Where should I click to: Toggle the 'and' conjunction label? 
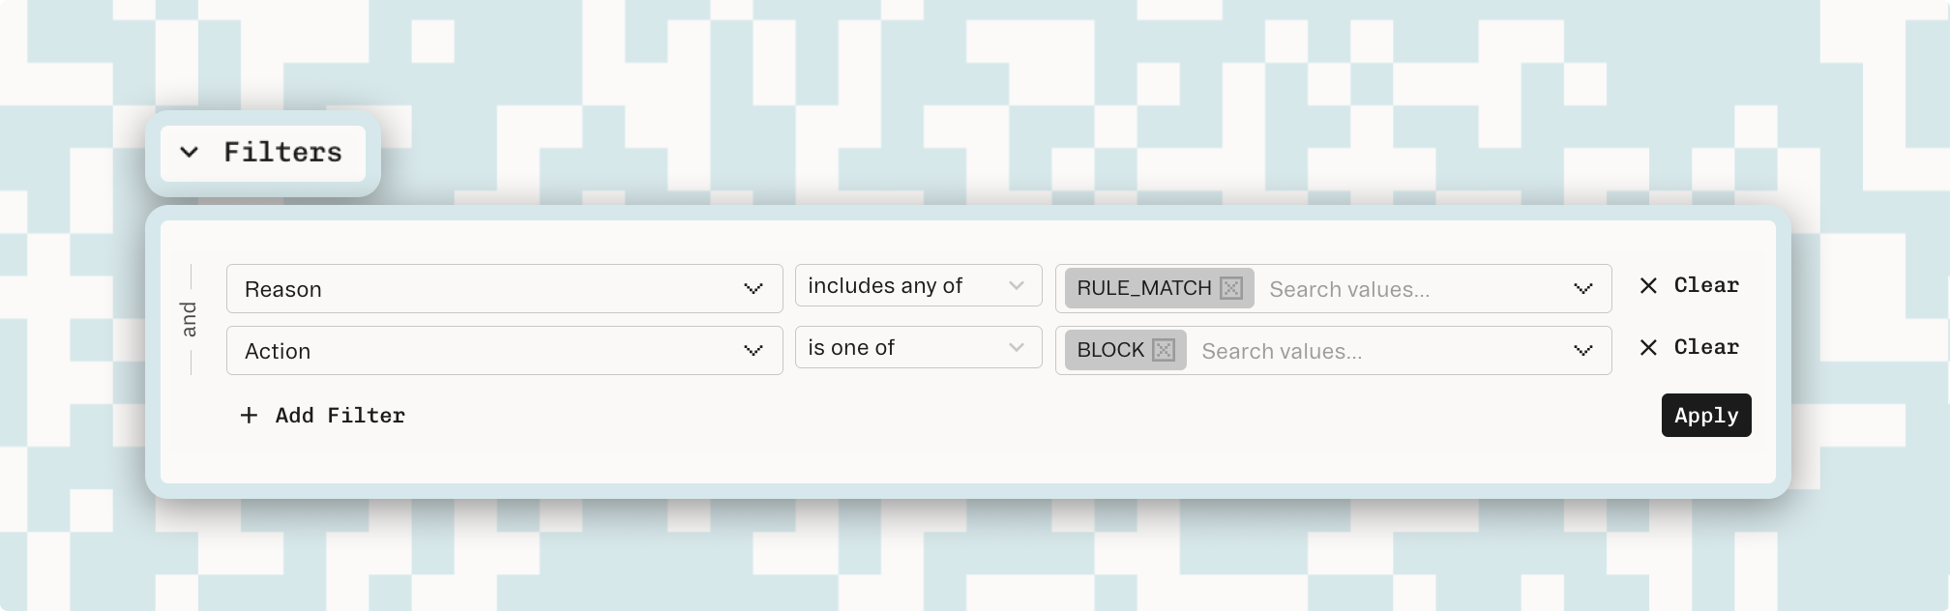190,319
